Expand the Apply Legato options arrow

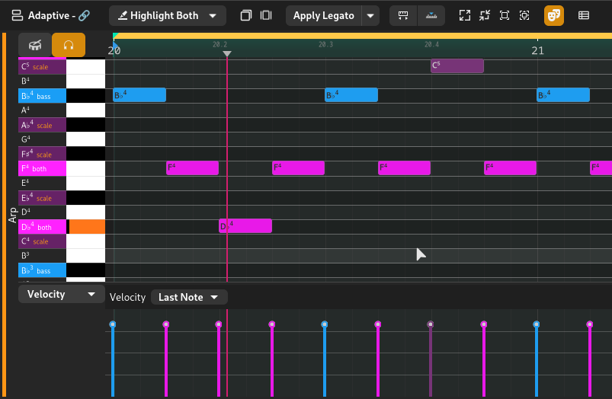(x=370, y=16)
